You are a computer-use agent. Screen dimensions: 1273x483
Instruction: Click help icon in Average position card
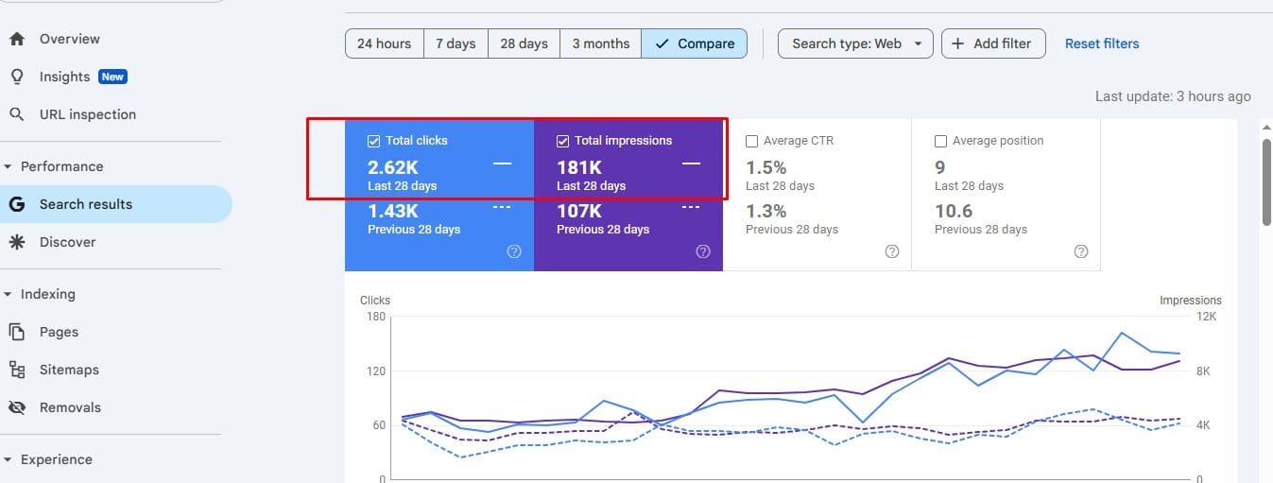1081,251
